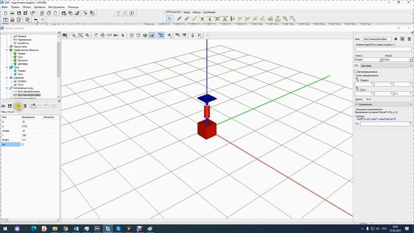414x233 pixels.
Task: Delete the current force element
Action: pyautogui.click(x=409, y=39)
